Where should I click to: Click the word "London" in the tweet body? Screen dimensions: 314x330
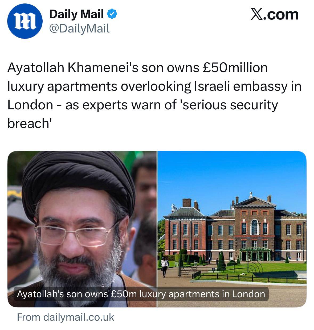30,105
